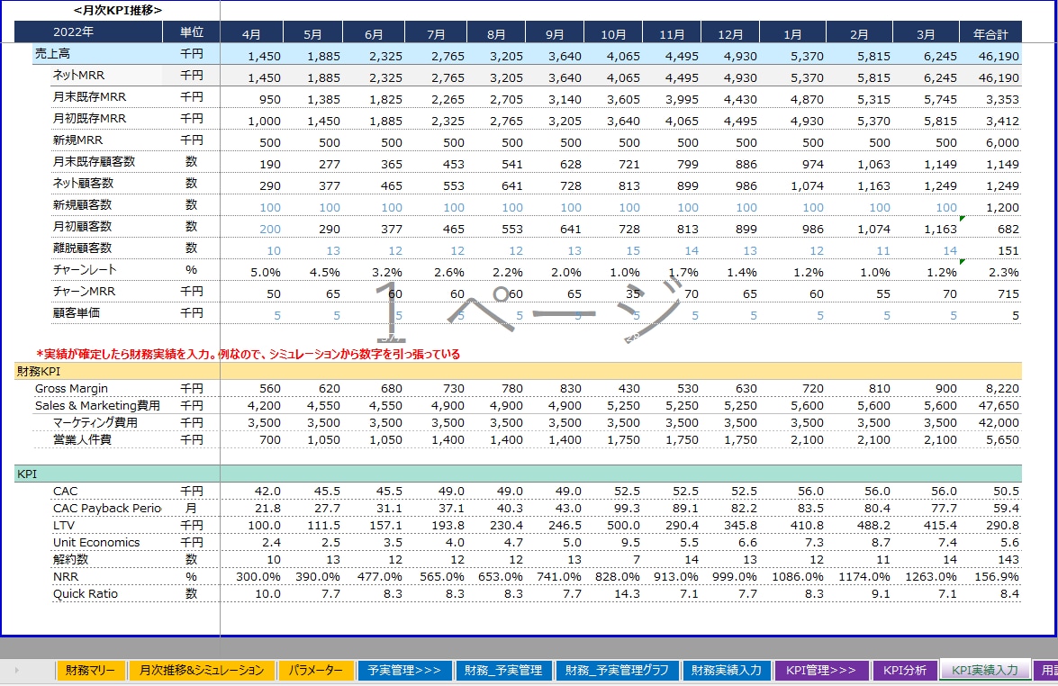Select the 売上高 row label
Viewport: 1058px width, 686px height.
[52, 53]
